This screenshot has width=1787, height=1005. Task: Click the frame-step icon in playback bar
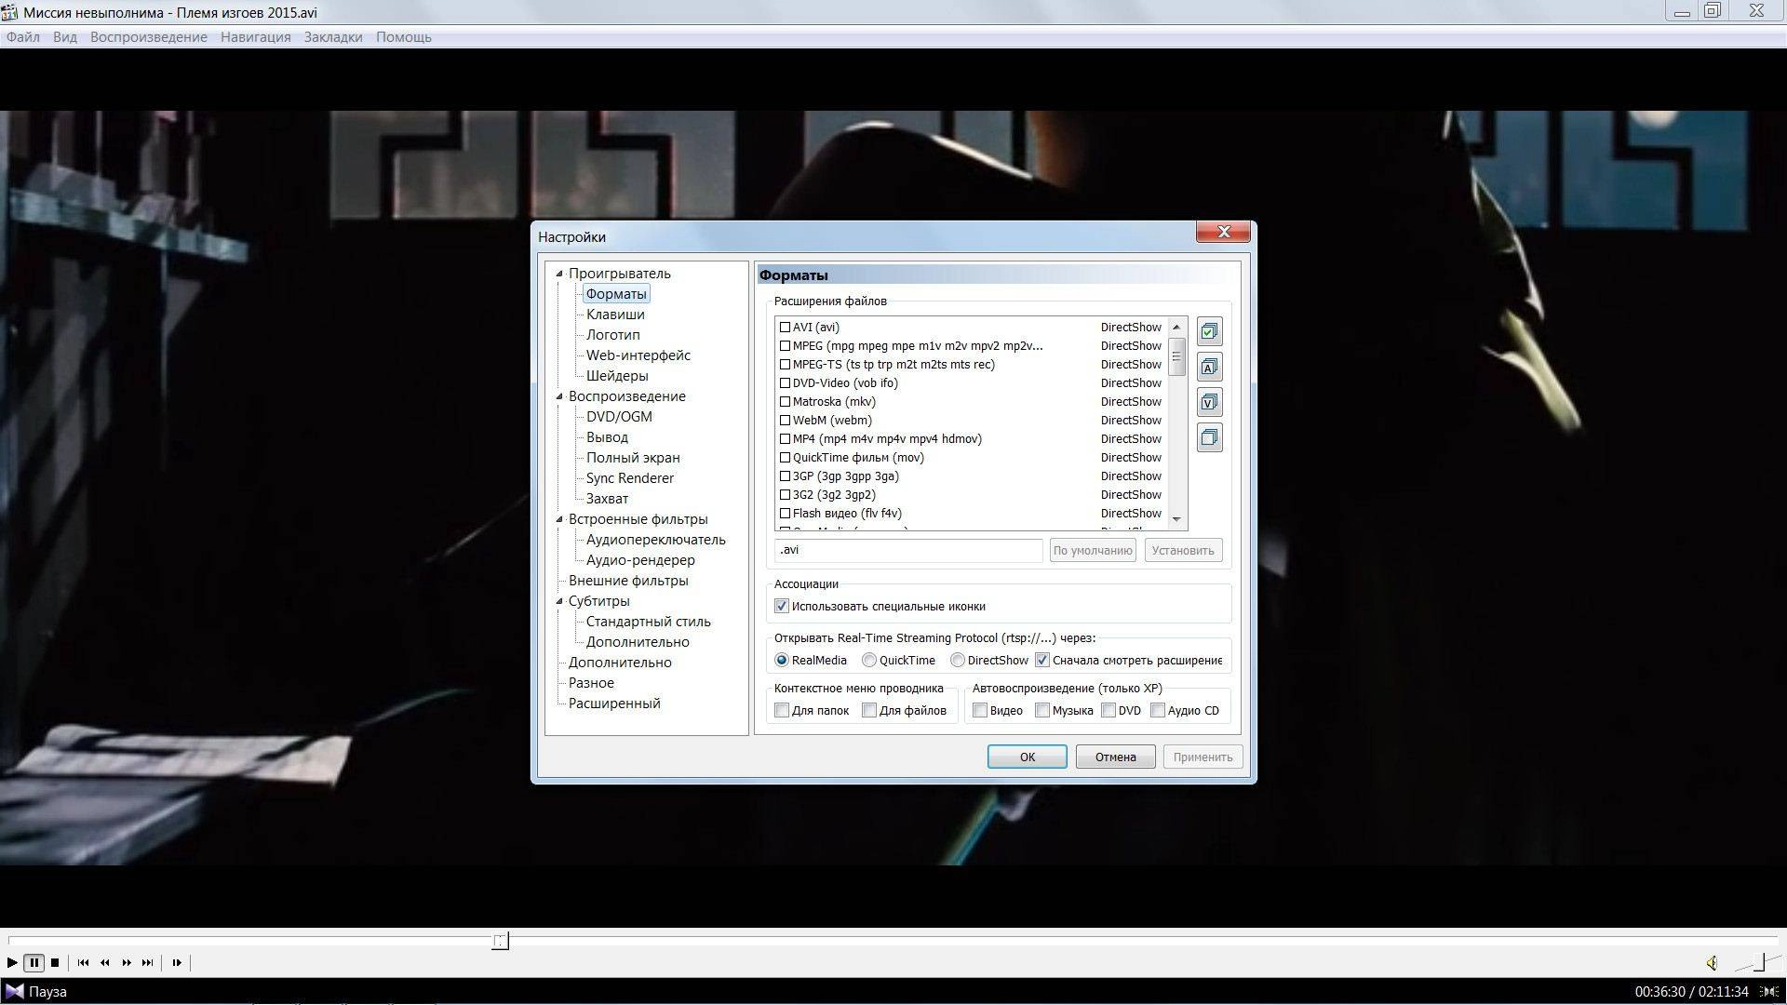tap(177, 963)
